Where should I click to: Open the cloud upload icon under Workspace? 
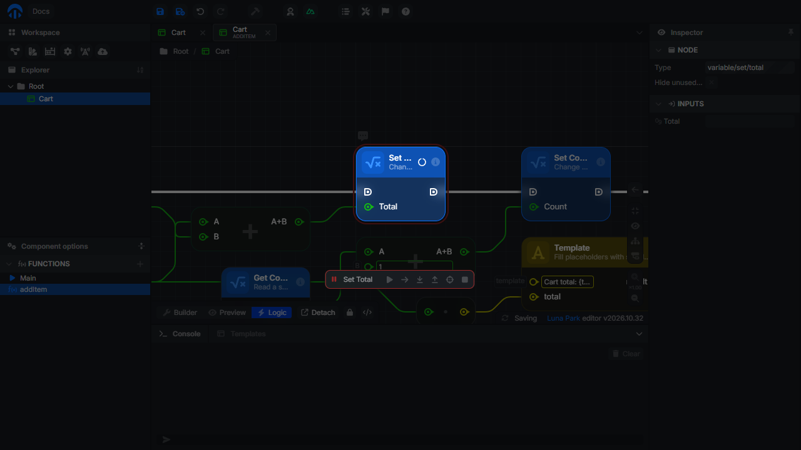pyautogui.click(x=103, y=51)
